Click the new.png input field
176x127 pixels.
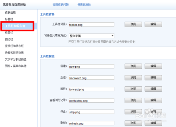(x=92, y=66)
